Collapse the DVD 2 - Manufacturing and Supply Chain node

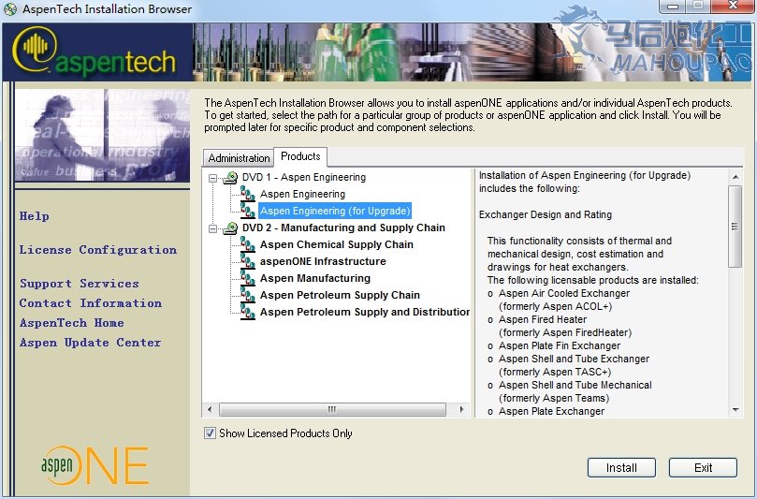coord(212,228)
